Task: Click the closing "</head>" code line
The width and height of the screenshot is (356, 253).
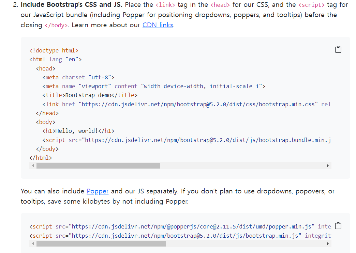Action: pos(47,113)
